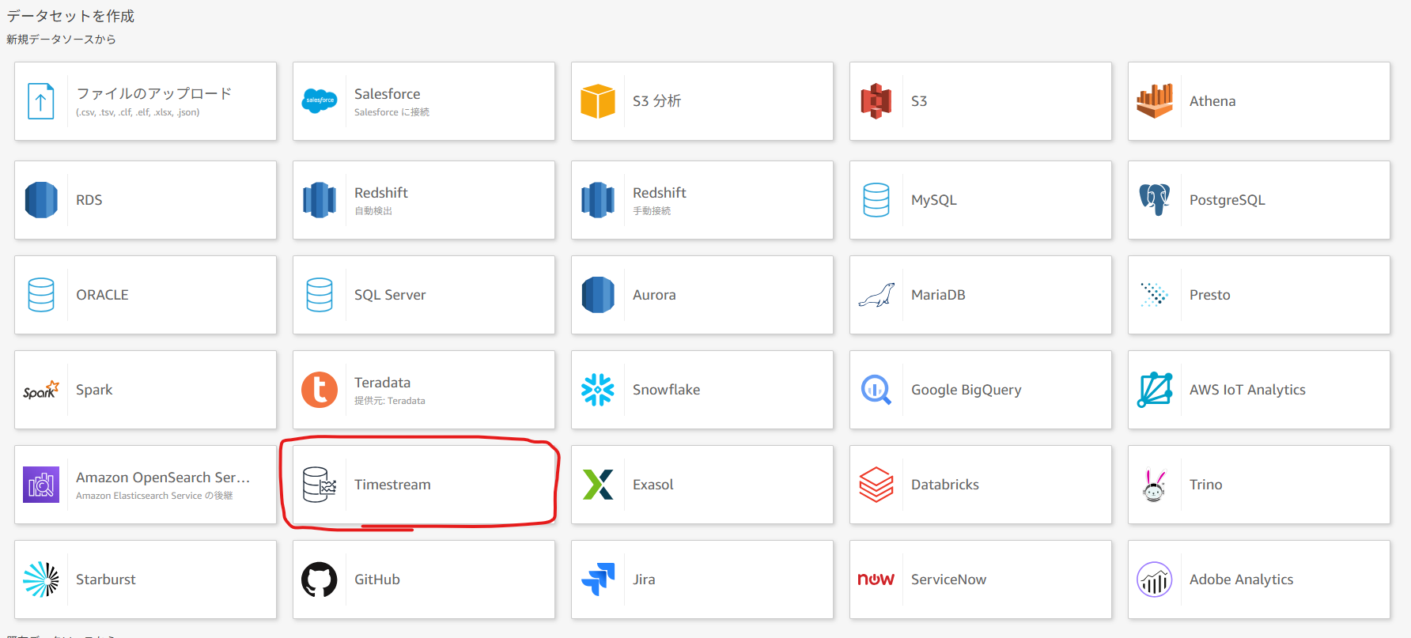Click the Snowflake logo icon
Image resolution: width=1411 pixels, height=638 pixels.
click(598, 390)
